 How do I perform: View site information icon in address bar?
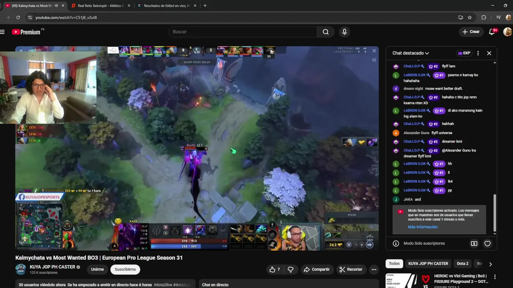29,17
